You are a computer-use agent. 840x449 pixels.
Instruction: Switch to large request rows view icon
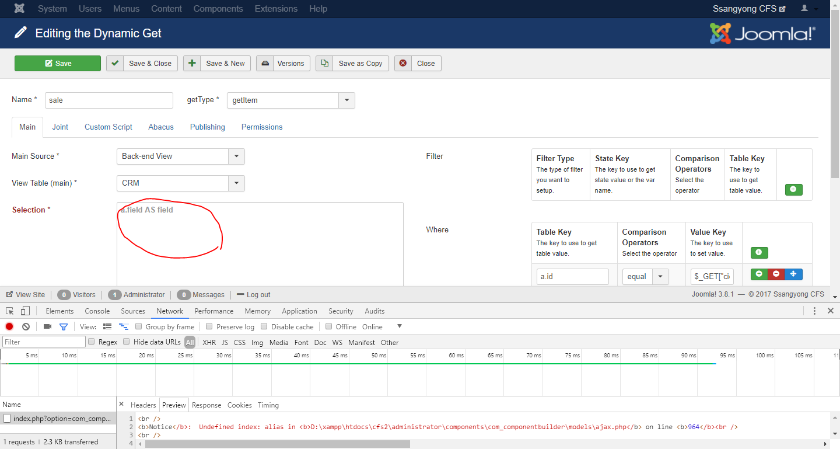[107, 326]
